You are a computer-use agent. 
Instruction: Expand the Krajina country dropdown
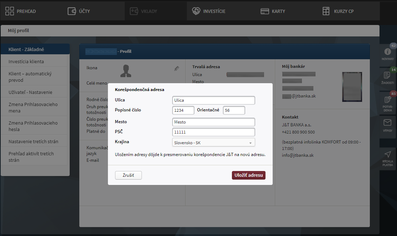(x=213, y=143)
